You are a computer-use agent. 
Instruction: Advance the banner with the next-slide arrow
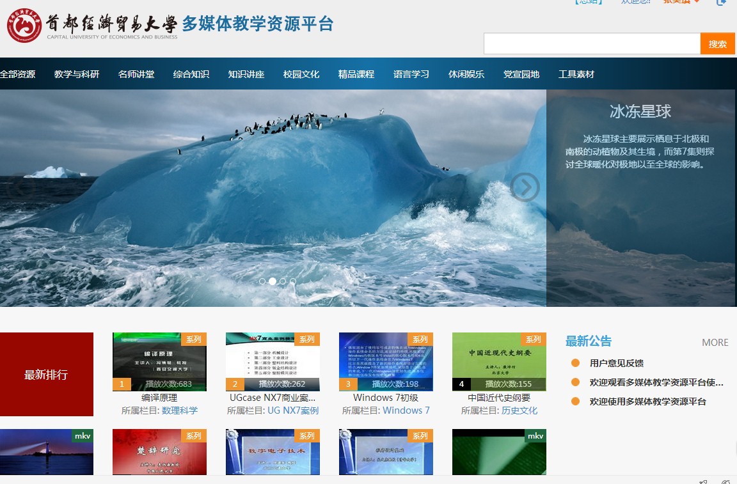(525, 187)
